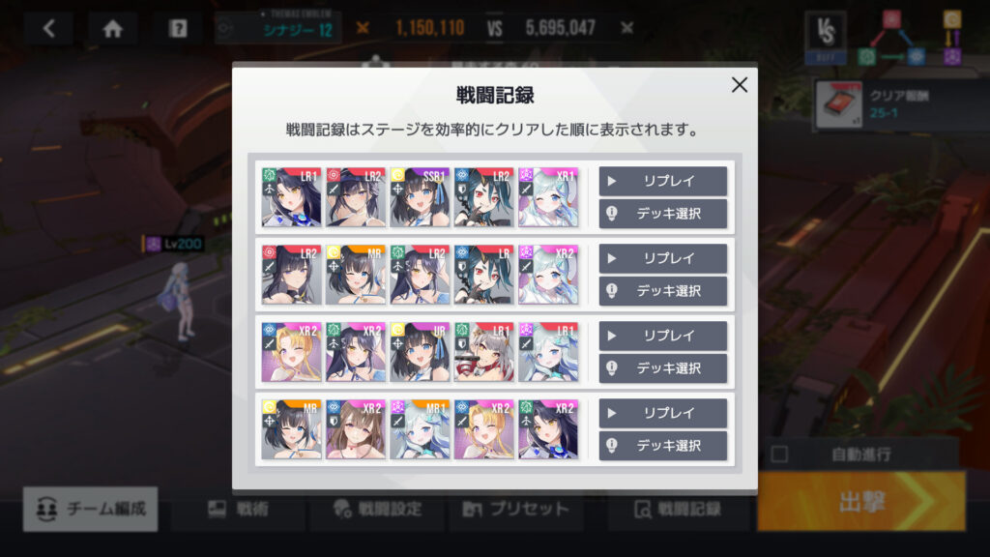990x557 pixels.
Task: Click デッキ選択 for the first record
Action: [x=663, y=214]
